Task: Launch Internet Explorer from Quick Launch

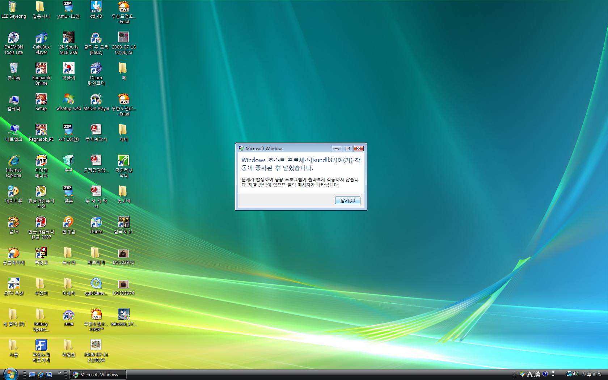Action: coord(41,375)
